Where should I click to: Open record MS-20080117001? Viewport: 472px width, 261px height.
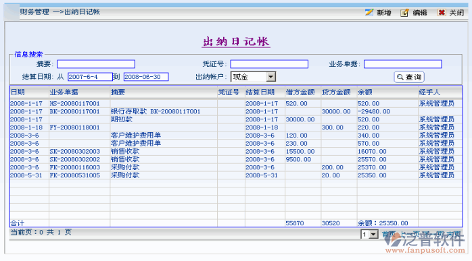point(74,104)
